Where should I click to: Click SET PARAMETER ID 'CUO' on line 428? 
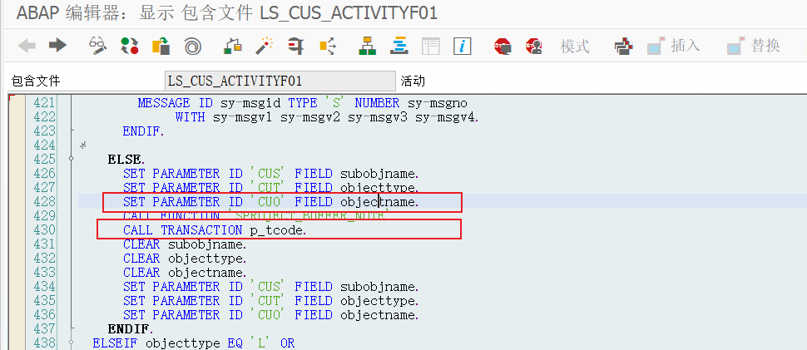271,202
